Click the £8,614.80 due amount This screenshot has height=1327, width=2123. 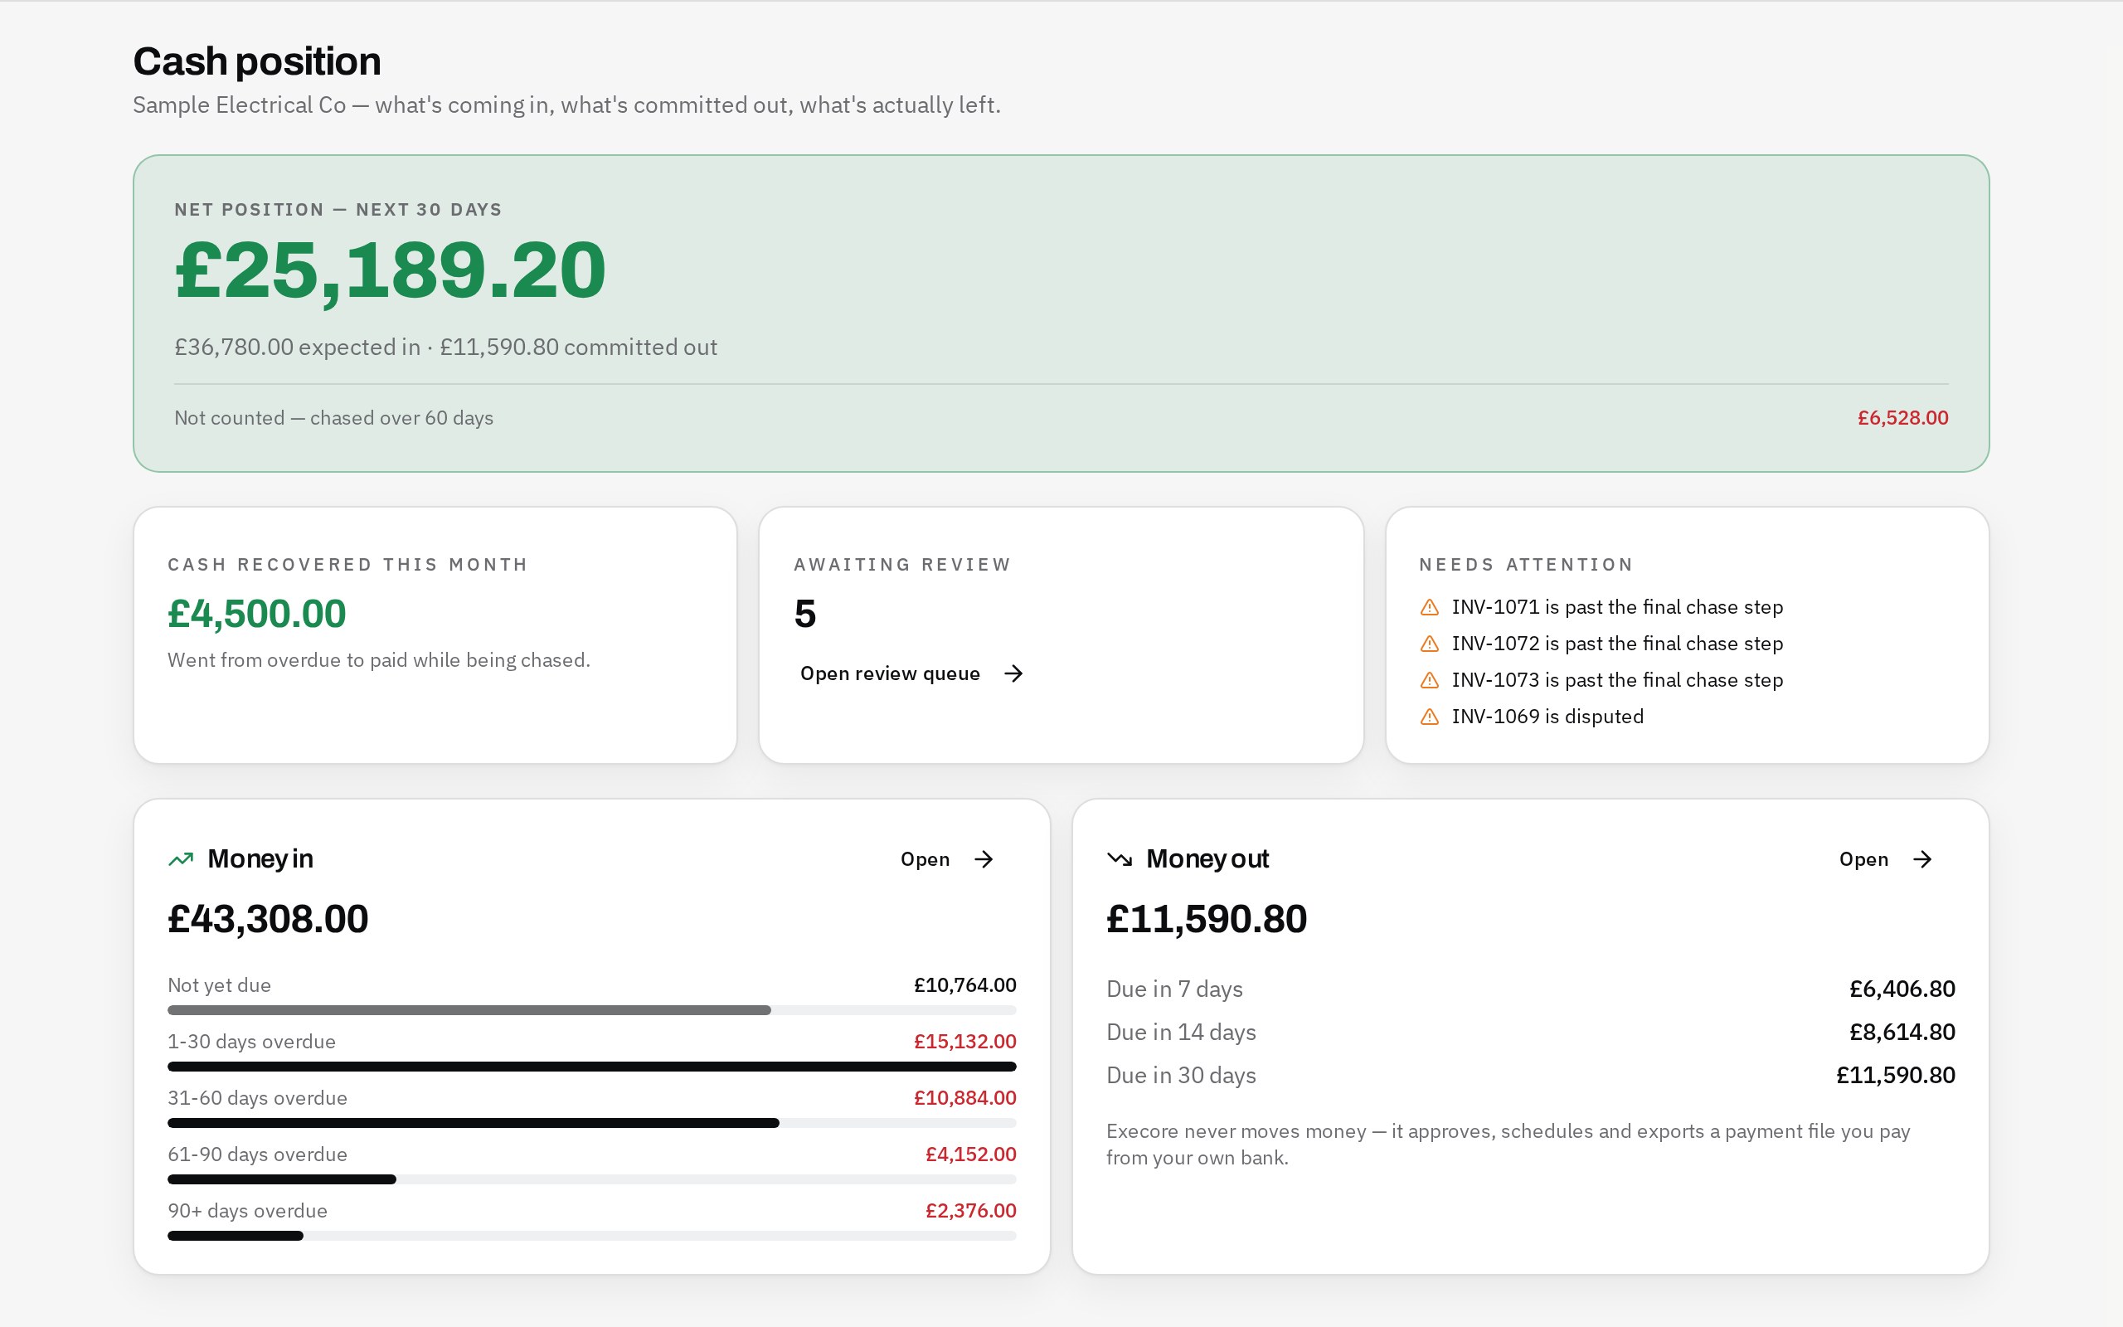[x=1902, y=1032]
